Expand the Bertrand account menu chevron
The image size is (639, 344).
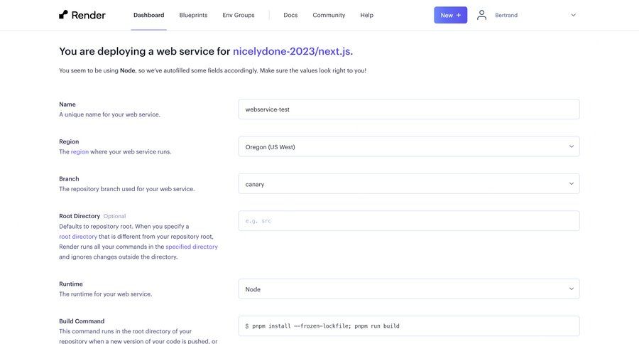click(573, 15)
